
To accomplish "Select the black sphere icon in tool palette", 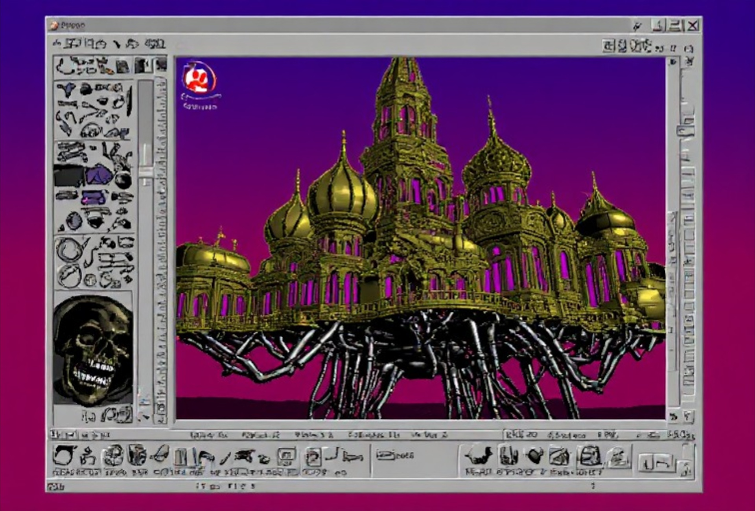I will tap(123, 180).
